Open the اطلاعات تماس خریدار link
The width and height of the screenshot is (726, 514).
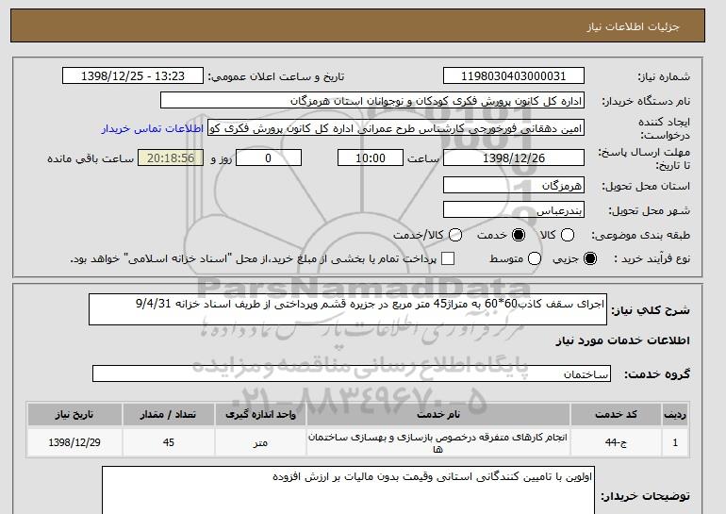153,128
